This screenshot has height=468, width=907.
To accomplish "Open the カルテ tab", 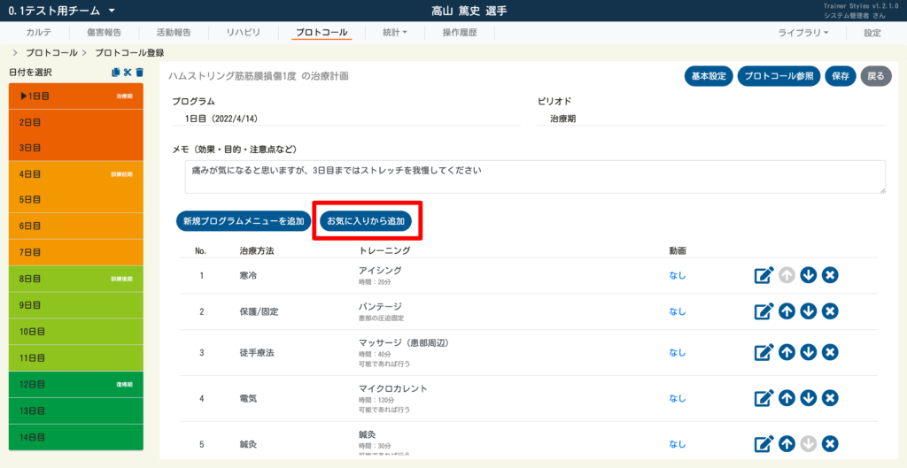I will click(x=39, y=33).
